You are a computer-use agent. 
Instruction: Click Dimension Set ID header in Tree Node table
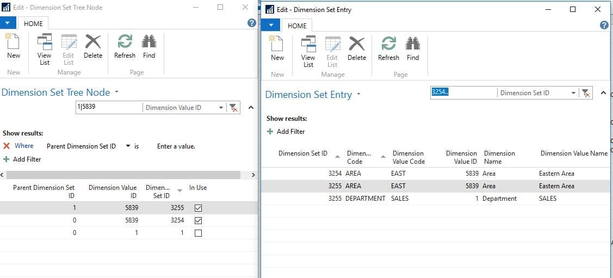[x=158, y=191]
